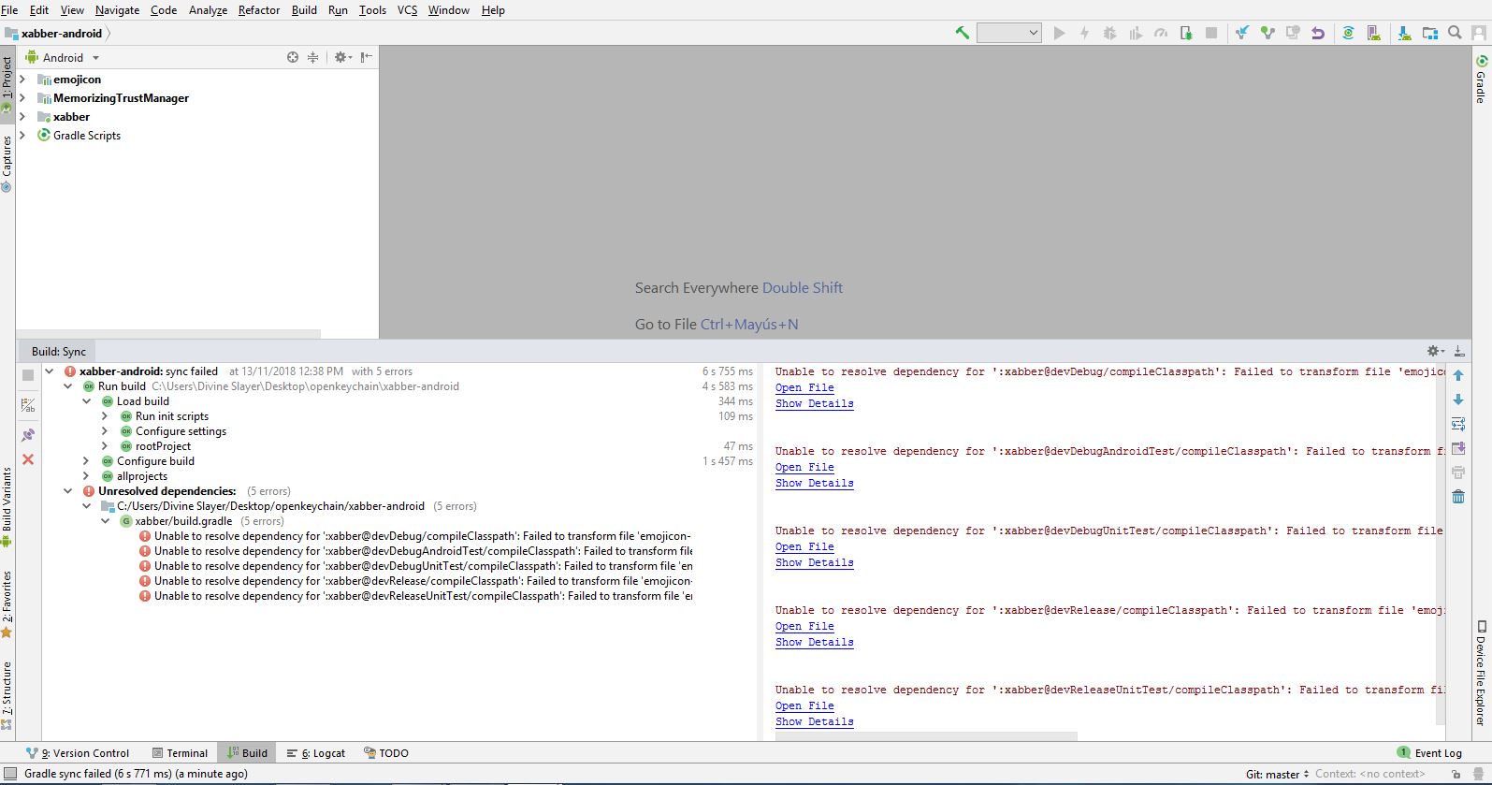Toggle the Event Log tool window
The width and height of the screenshot is (1492, 785).
coord(1429,753)
